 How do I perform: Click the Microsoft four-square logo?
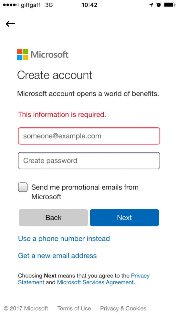coord(22,54)
